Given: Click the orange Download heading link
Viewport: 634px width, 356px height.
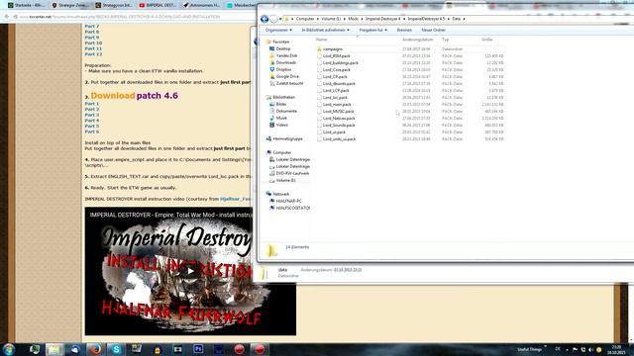Looking at the screenshot, I should point(112,96).
